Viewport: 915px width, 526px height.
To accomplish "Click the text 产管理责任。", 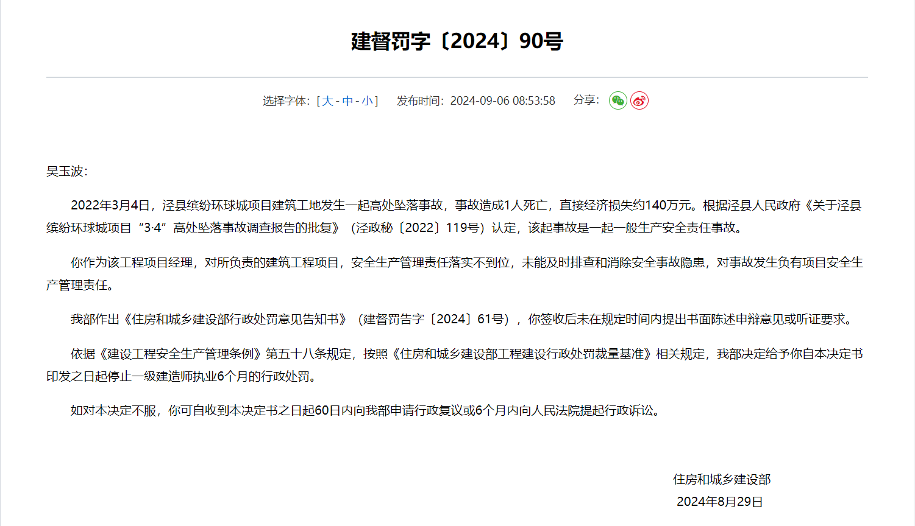I will click(x=80, y=285).
